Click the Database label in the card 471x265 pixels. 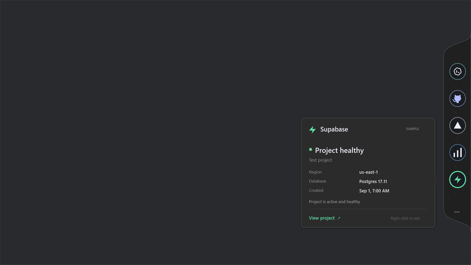click(317, 181)
